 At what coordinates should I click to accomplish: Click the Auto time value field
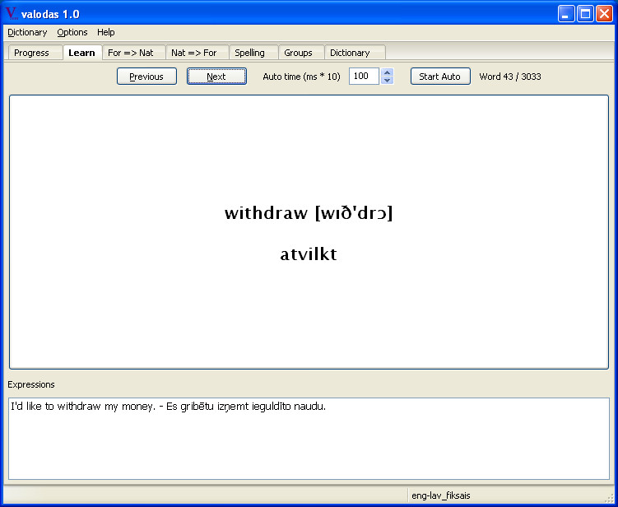coord(364,76)
